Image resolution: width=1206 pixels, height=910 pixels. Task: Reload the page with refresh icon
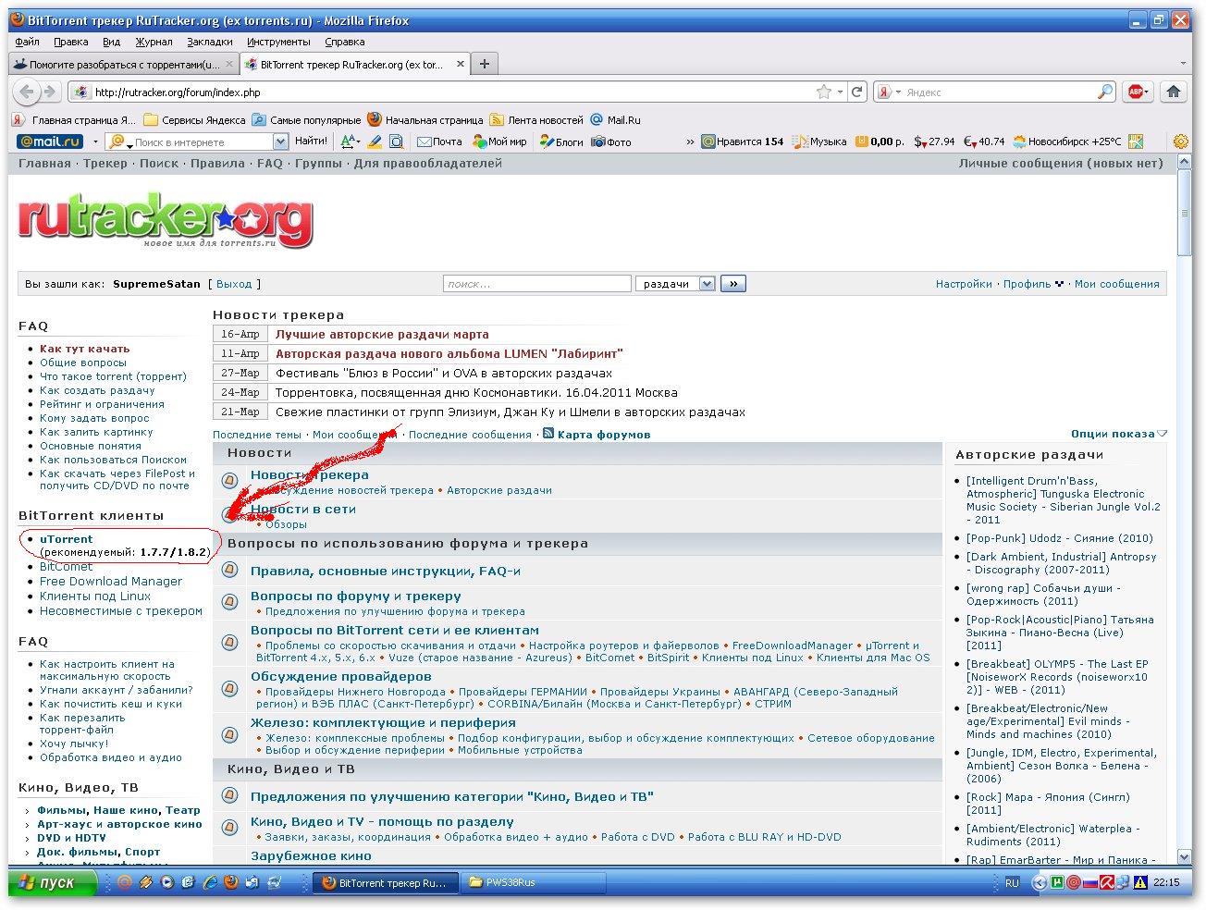click(x=857, y=92)
